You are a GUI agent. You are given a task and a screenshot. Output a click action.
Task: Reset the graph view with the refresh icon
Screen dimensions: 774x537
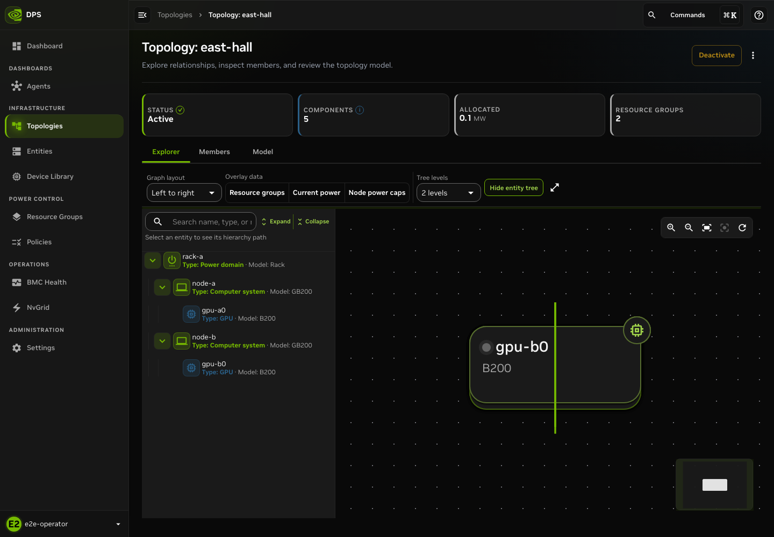pos(742,228)
